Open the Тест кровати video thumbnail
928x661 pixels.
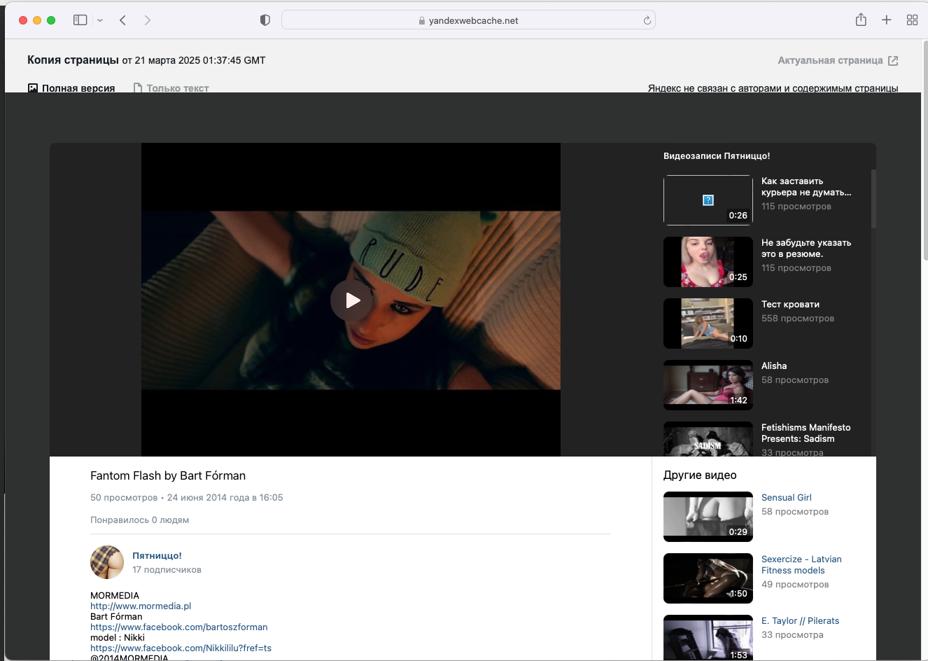coord(708,323)
